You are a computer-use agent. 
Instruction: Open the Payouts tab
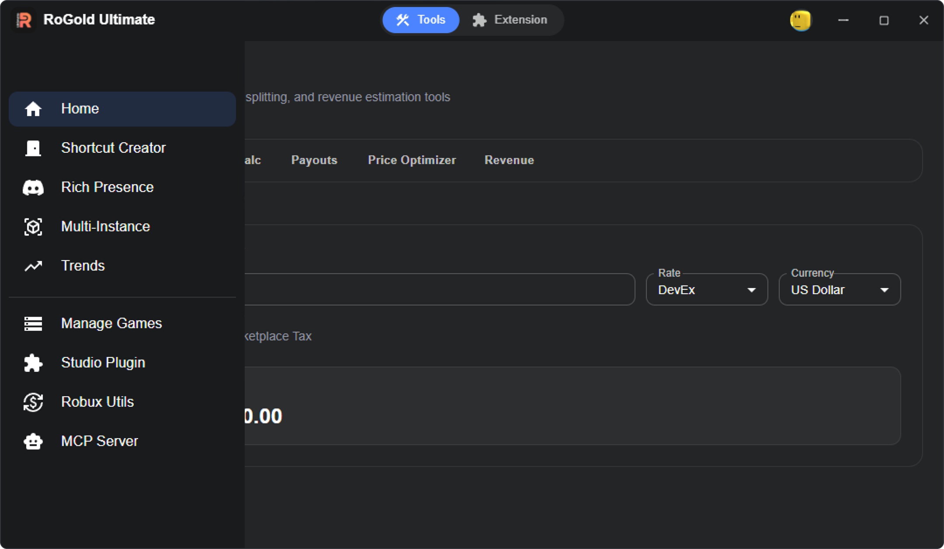314,160
